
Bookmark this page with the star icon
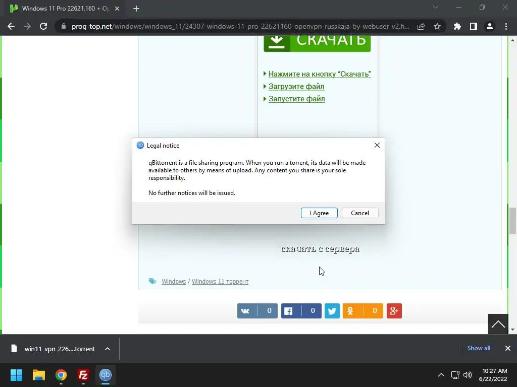[437, 26]
